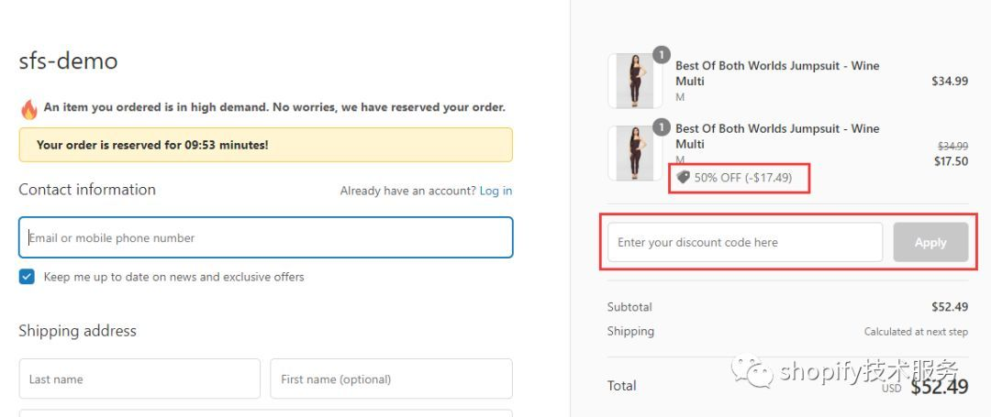Click the discount code input field

pyautogui.click(x=745, y=243)
